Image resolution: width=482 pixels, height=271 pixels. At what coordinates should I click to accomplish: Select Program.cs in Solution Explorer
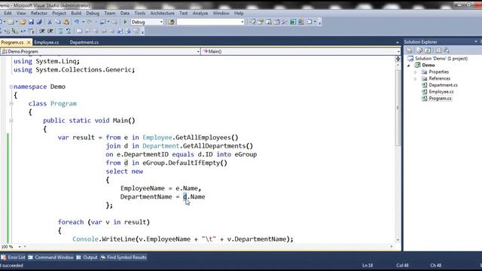coord(440,99)
